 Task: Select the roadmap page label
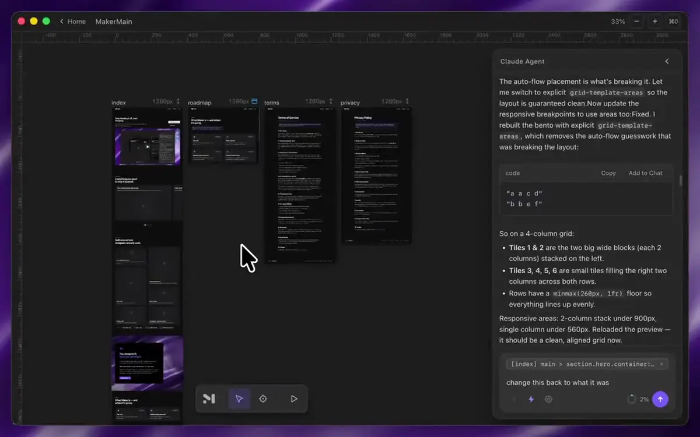point(199,103)
